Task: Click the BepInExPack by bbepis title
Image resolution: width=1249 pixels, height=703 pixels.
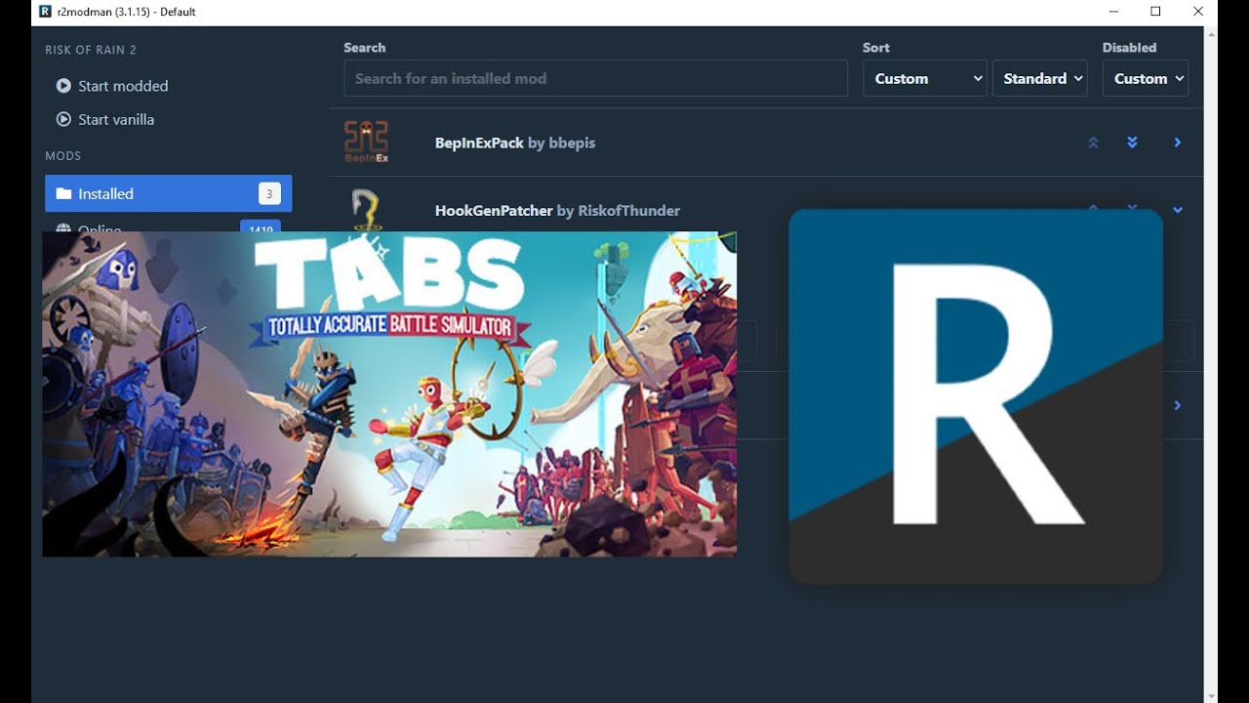Action: click(x=515, y=143)
